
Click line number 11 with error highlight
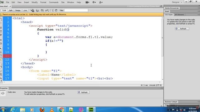[7, 56]
